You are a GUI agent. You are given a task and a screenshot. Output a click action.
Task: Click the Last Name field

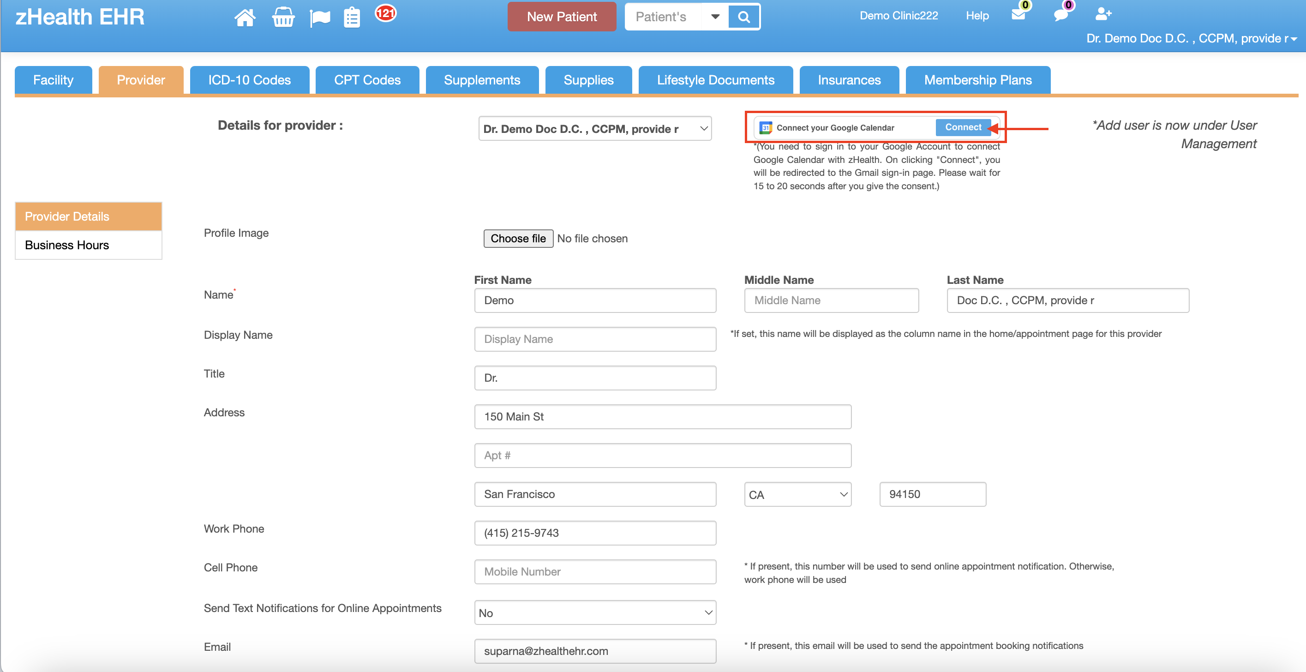point(1068,300)
